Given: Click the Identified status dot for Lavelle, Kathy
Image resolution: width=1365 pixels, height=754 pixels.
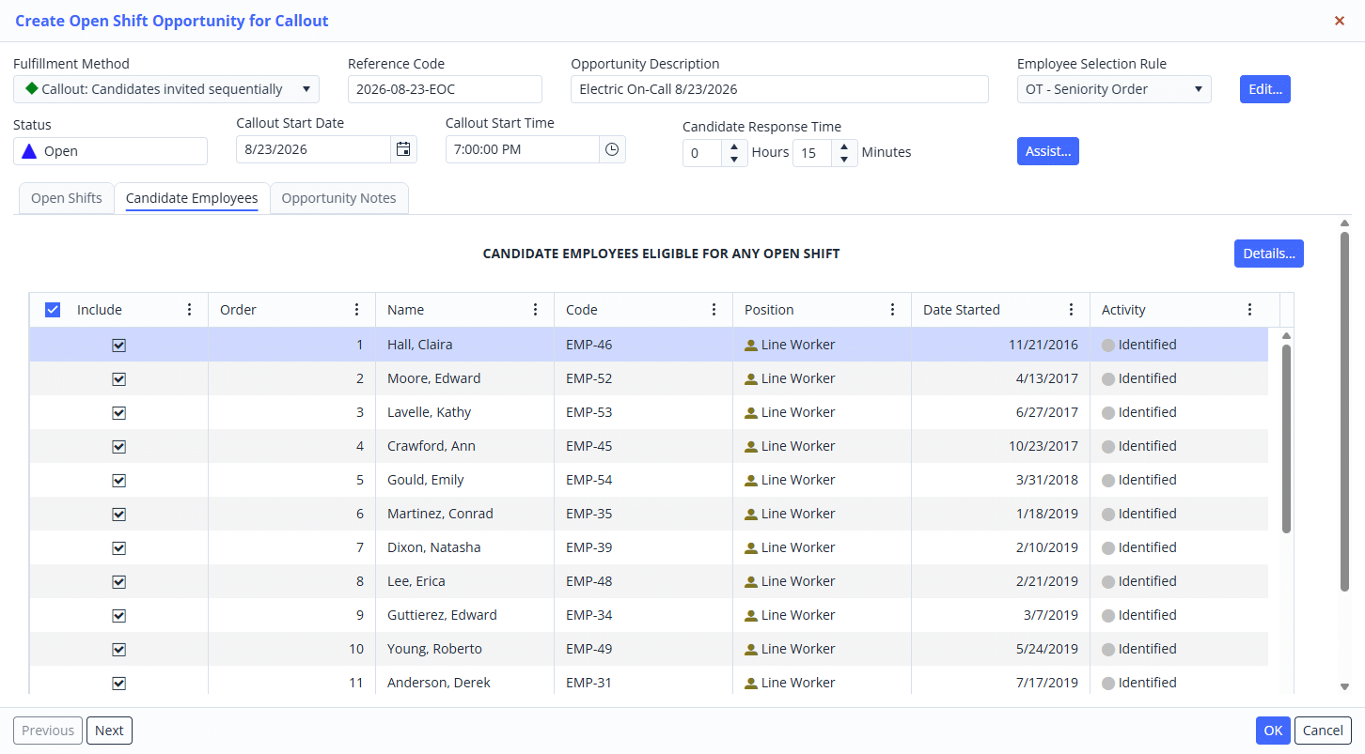Looking at the screenshot, I should [x=1108, y=412].
